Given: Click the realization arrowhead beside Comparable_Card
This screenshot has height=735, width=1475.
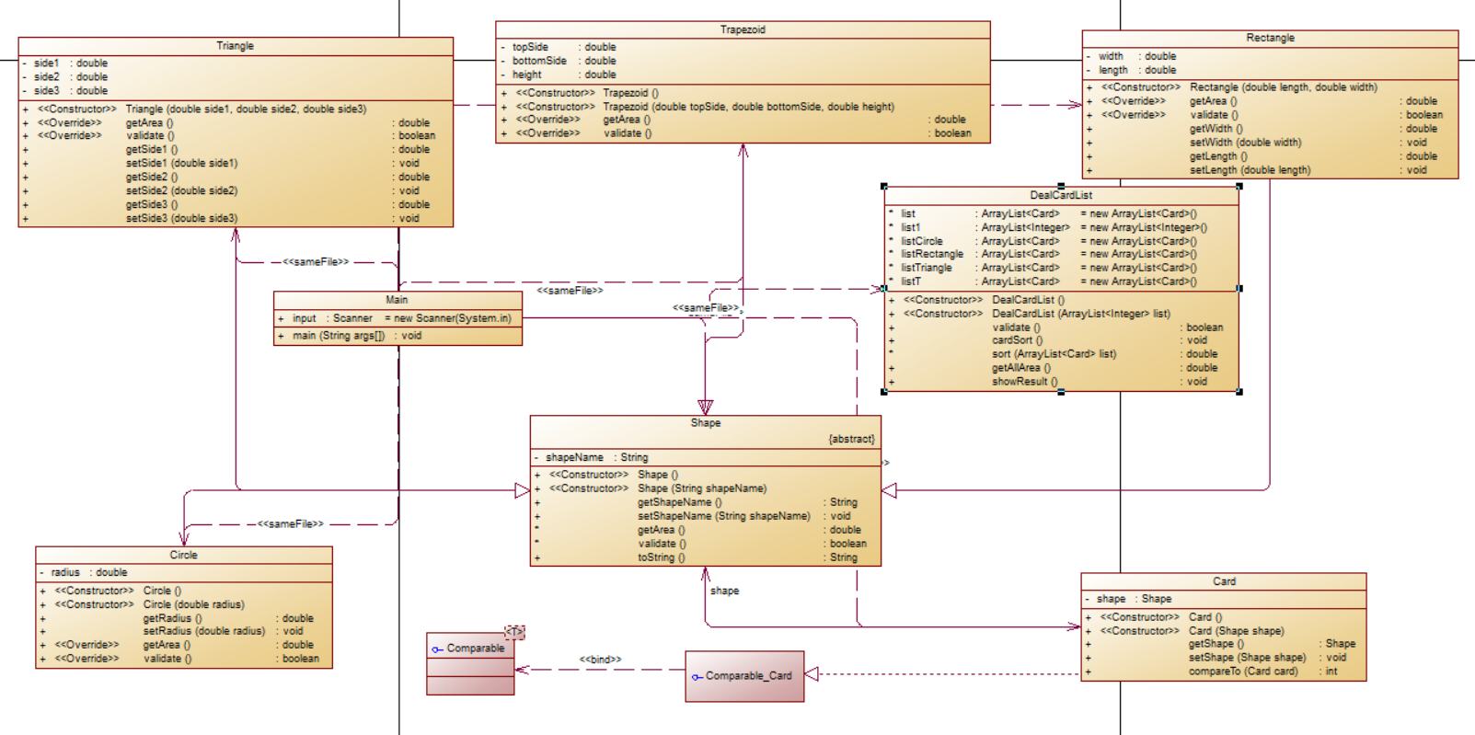Looking at the screenshot, I should 812,674.
